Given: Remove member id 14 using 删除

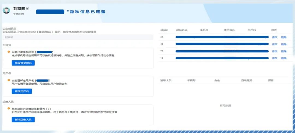Looking at the screenshot, I should (284, 58).
